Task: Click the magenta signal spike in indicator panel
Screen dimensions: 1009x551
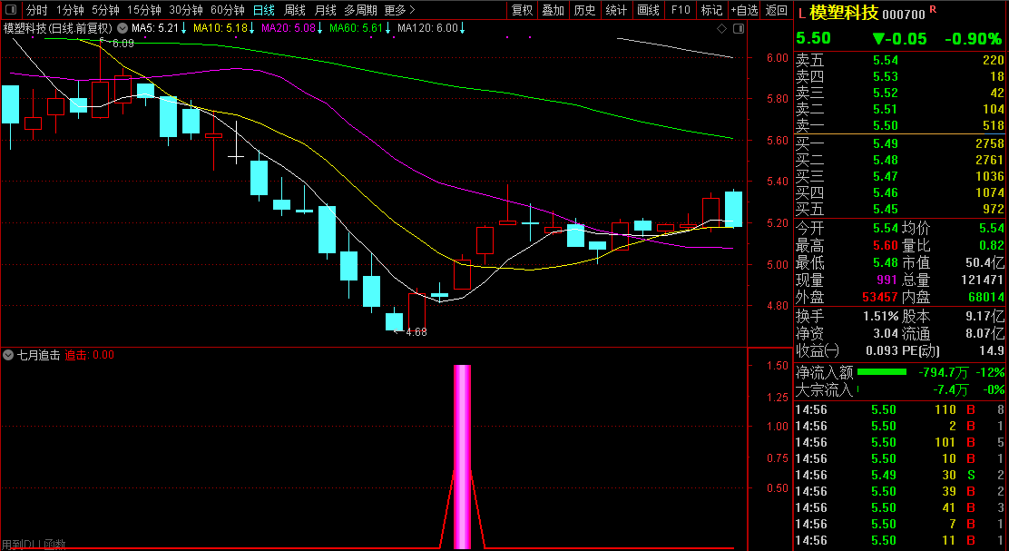Action: click(463, 454)
